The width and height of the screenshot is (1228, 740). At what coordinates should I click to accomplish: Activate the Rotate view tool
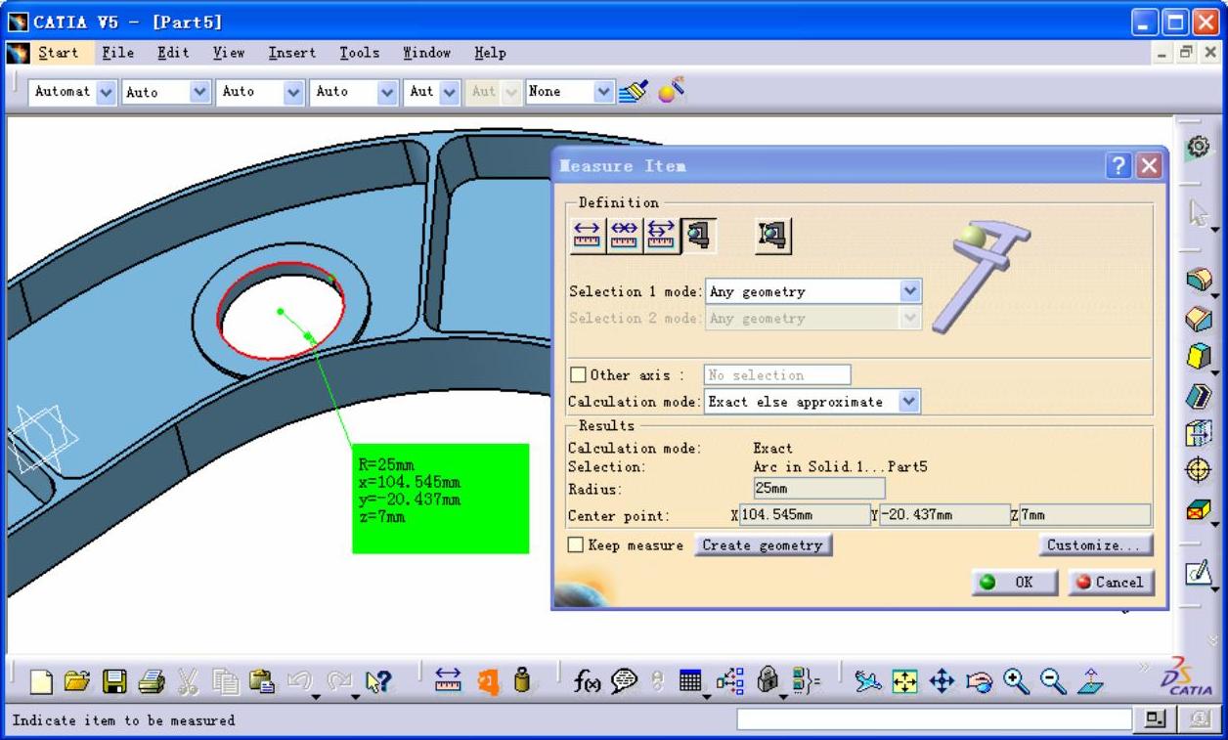979,681
